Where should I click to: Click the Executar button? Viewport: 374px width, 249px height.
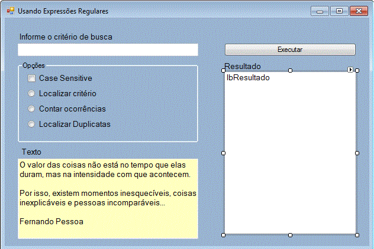(290, 50)
